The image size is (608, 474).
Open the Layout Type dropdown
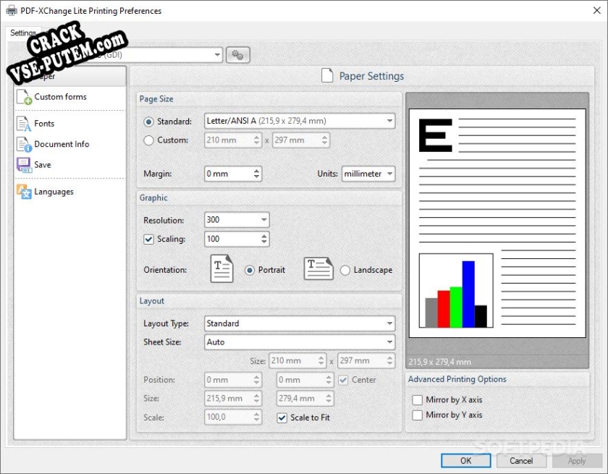[x=300, y=323]
